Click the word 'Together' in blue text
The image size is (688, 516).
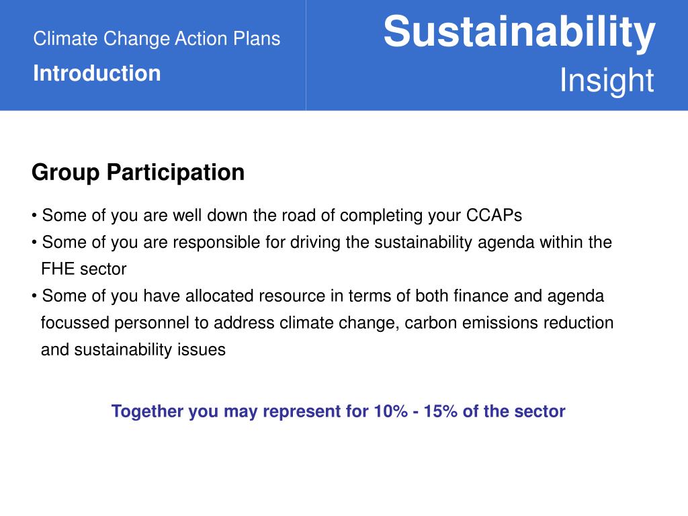coord(147,412)
